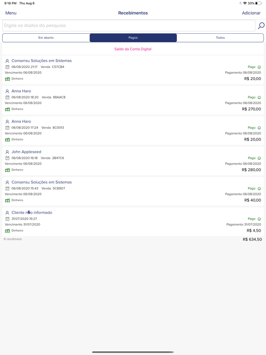Click the calendar icon of sale 5C89D7

tap(7, 189)
